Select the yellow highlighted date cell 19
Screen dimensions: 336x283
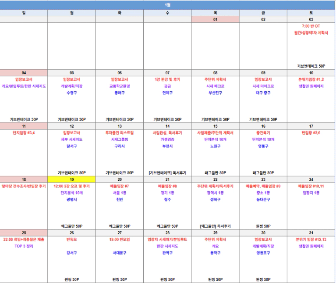click(x=71, y=179)
